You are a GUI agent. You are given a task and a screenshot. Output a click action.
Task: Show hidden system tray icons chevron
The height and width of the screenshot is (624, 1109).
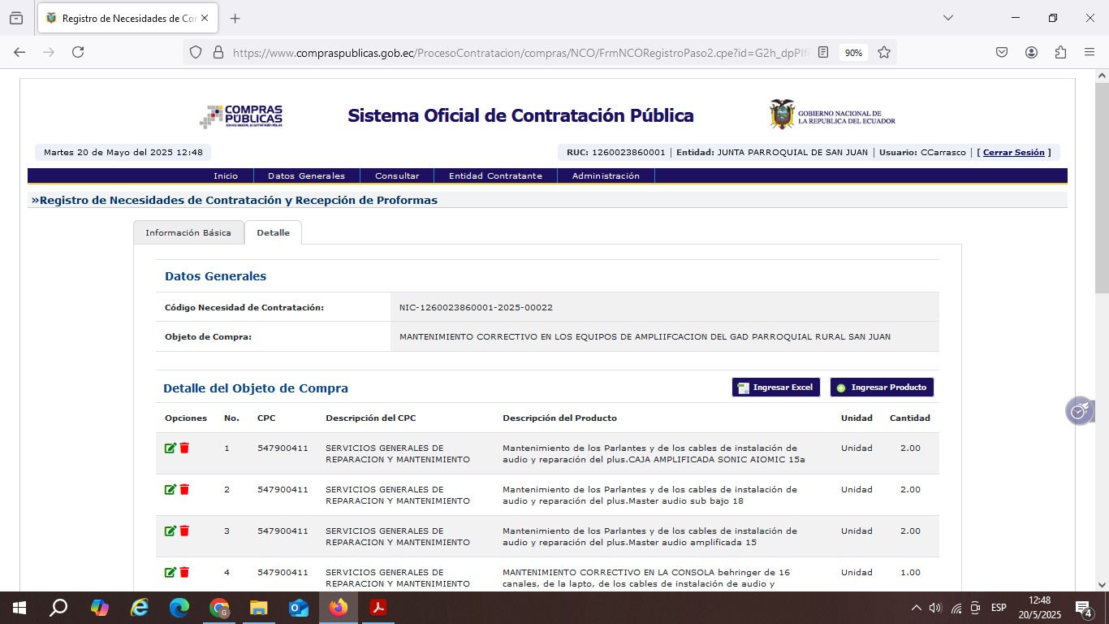[917, 608]
